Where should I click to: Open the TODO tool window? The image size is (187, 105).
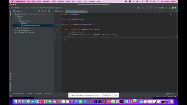click(x=30, y=94)
